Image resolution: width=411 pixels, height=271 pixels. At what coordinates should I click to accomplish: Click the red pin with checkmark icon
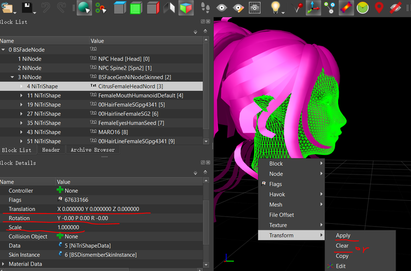tap(298, 8)
